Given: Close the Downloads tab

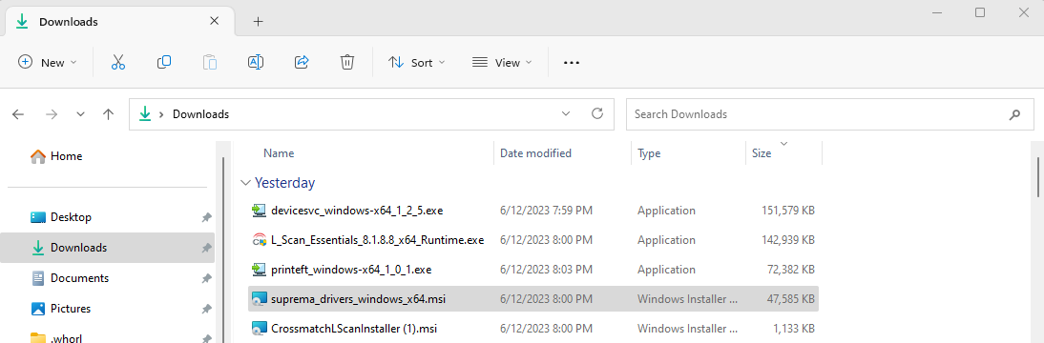Looking at the screenshot, I should pos(214,21).
